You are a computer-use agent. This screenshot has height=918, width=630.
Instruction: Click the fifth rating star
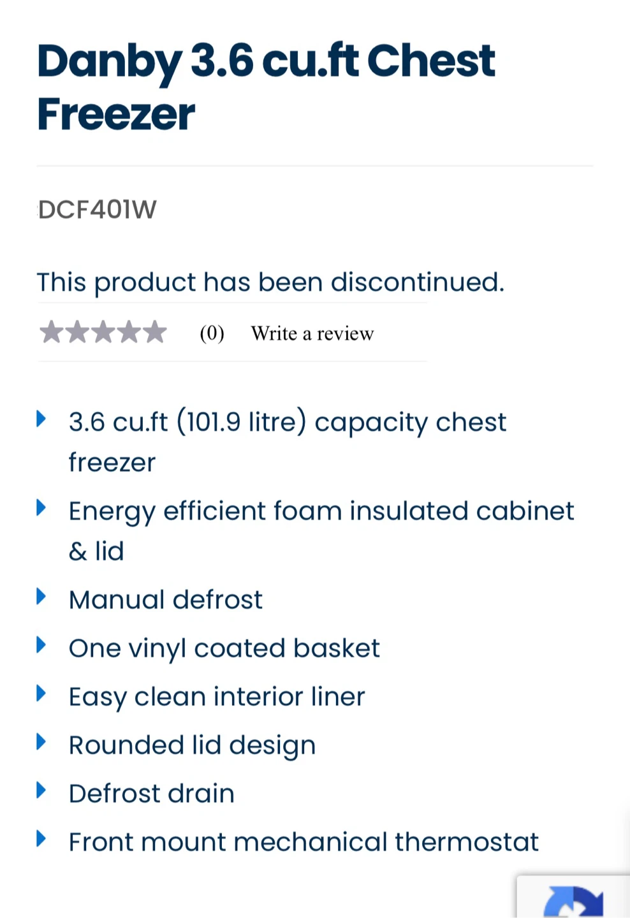(x=154, y=332)
